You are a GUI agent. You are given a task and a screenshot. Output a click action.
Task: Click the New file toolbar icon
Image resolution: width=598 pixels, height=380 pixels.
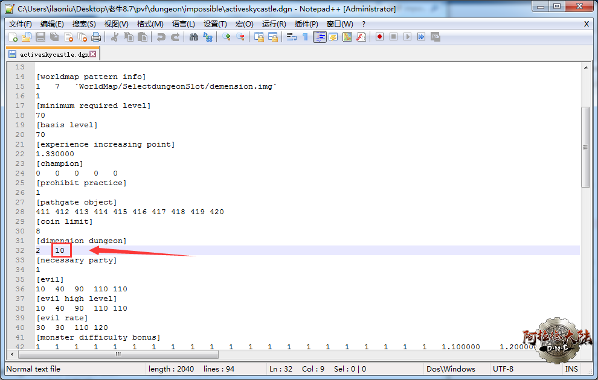point(13,37)
